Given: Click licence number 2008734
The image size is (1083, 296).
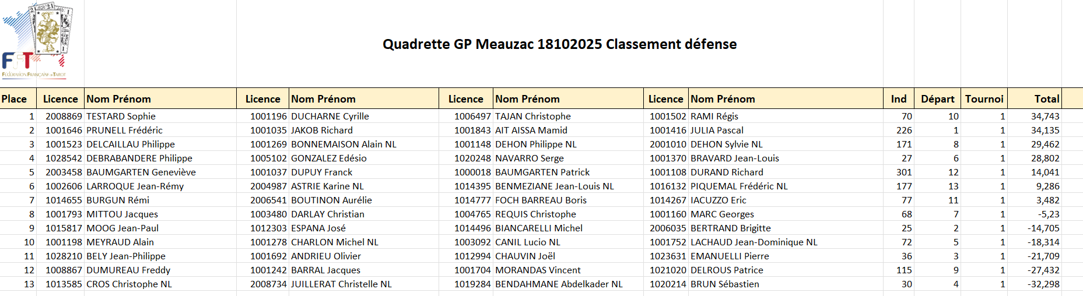Looking at the screenshot, I should click(268, 284).
